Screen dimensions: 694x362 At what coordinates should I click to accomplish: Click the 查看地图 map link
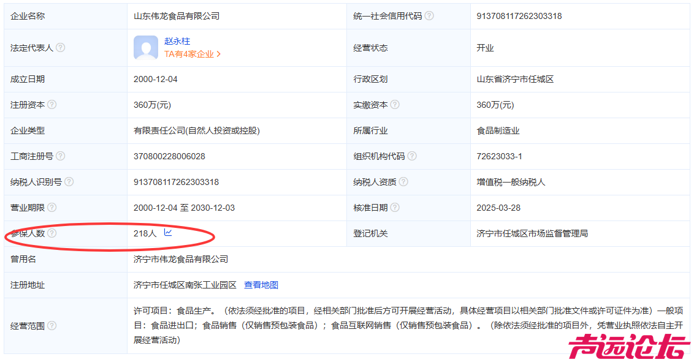point(261,285)
